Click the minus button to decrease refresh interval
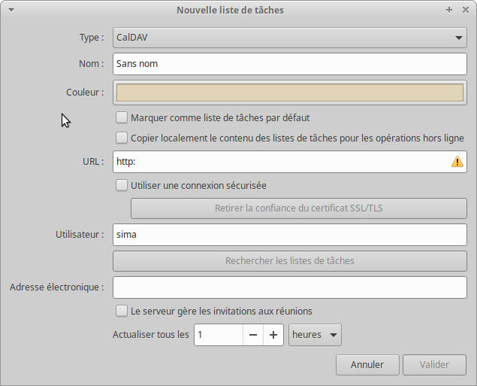Image resolution: width=477 pixels, height=386 pixels. coord(253,335)
